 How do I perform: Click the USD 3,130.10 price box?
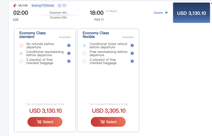(x=191, y=13)
